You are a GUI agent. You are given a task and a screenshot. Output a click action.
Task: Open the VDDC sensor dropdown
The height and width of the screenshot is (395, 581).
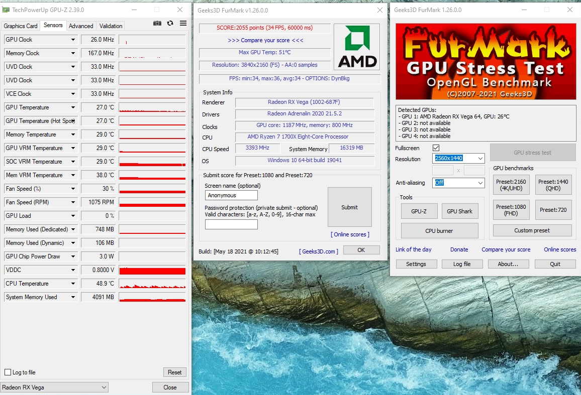tap(73, 270)
